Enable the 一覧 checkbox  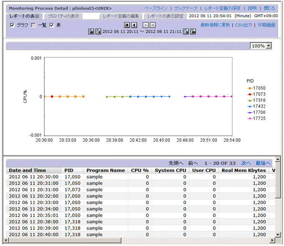click(33, 25)
